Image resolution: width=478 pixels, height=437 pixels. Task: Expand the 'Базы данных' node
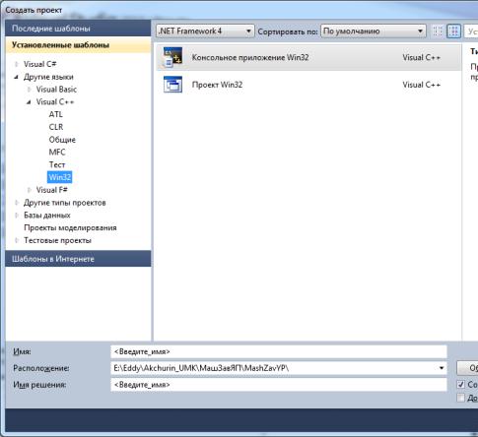coord(17,216)
